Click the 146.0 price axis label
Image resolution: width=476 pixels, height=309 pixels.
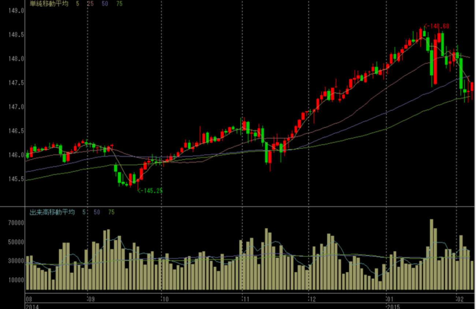tap(16, 155)
